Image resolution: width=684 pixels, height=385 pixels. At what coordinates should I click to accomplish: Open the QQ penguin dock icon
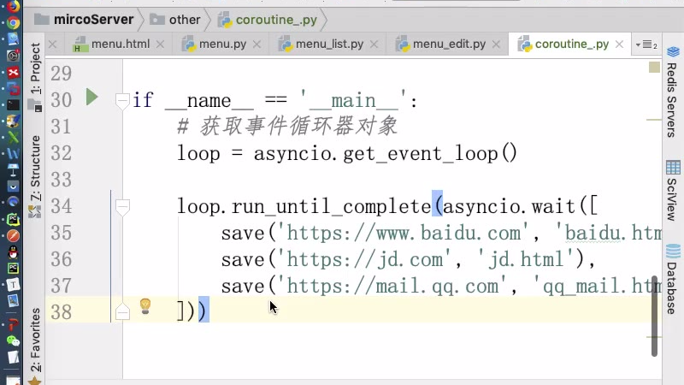pos(13,252)
